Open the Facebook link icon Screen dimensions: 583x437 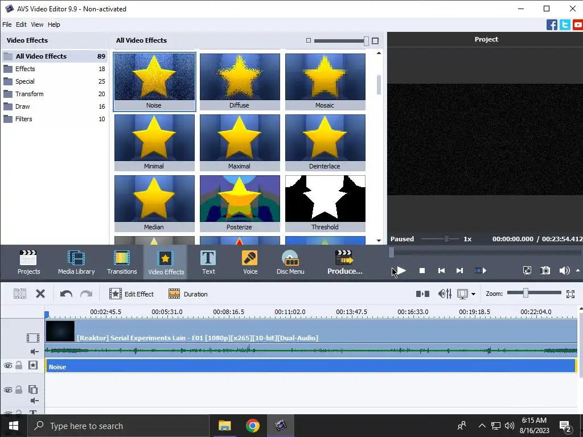click(x=552, y=25)
